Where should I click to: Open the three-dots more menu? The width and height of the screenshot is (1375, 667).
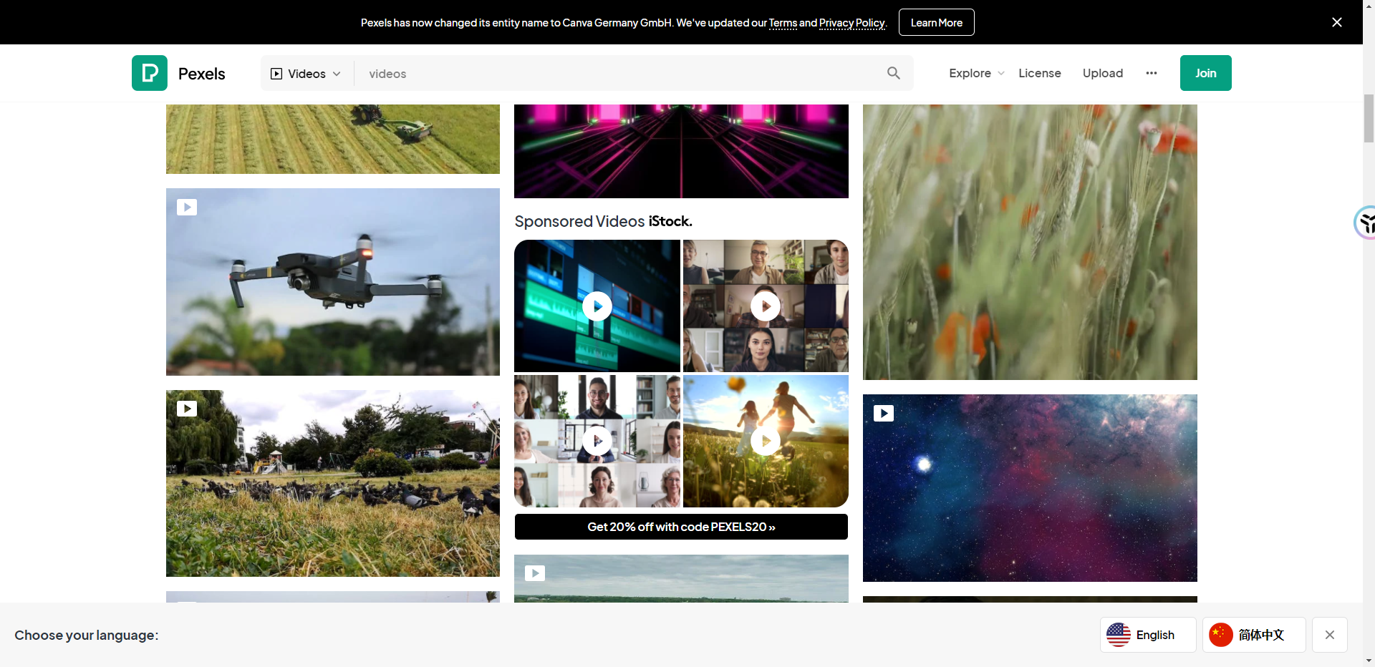tap(1151, 73)
